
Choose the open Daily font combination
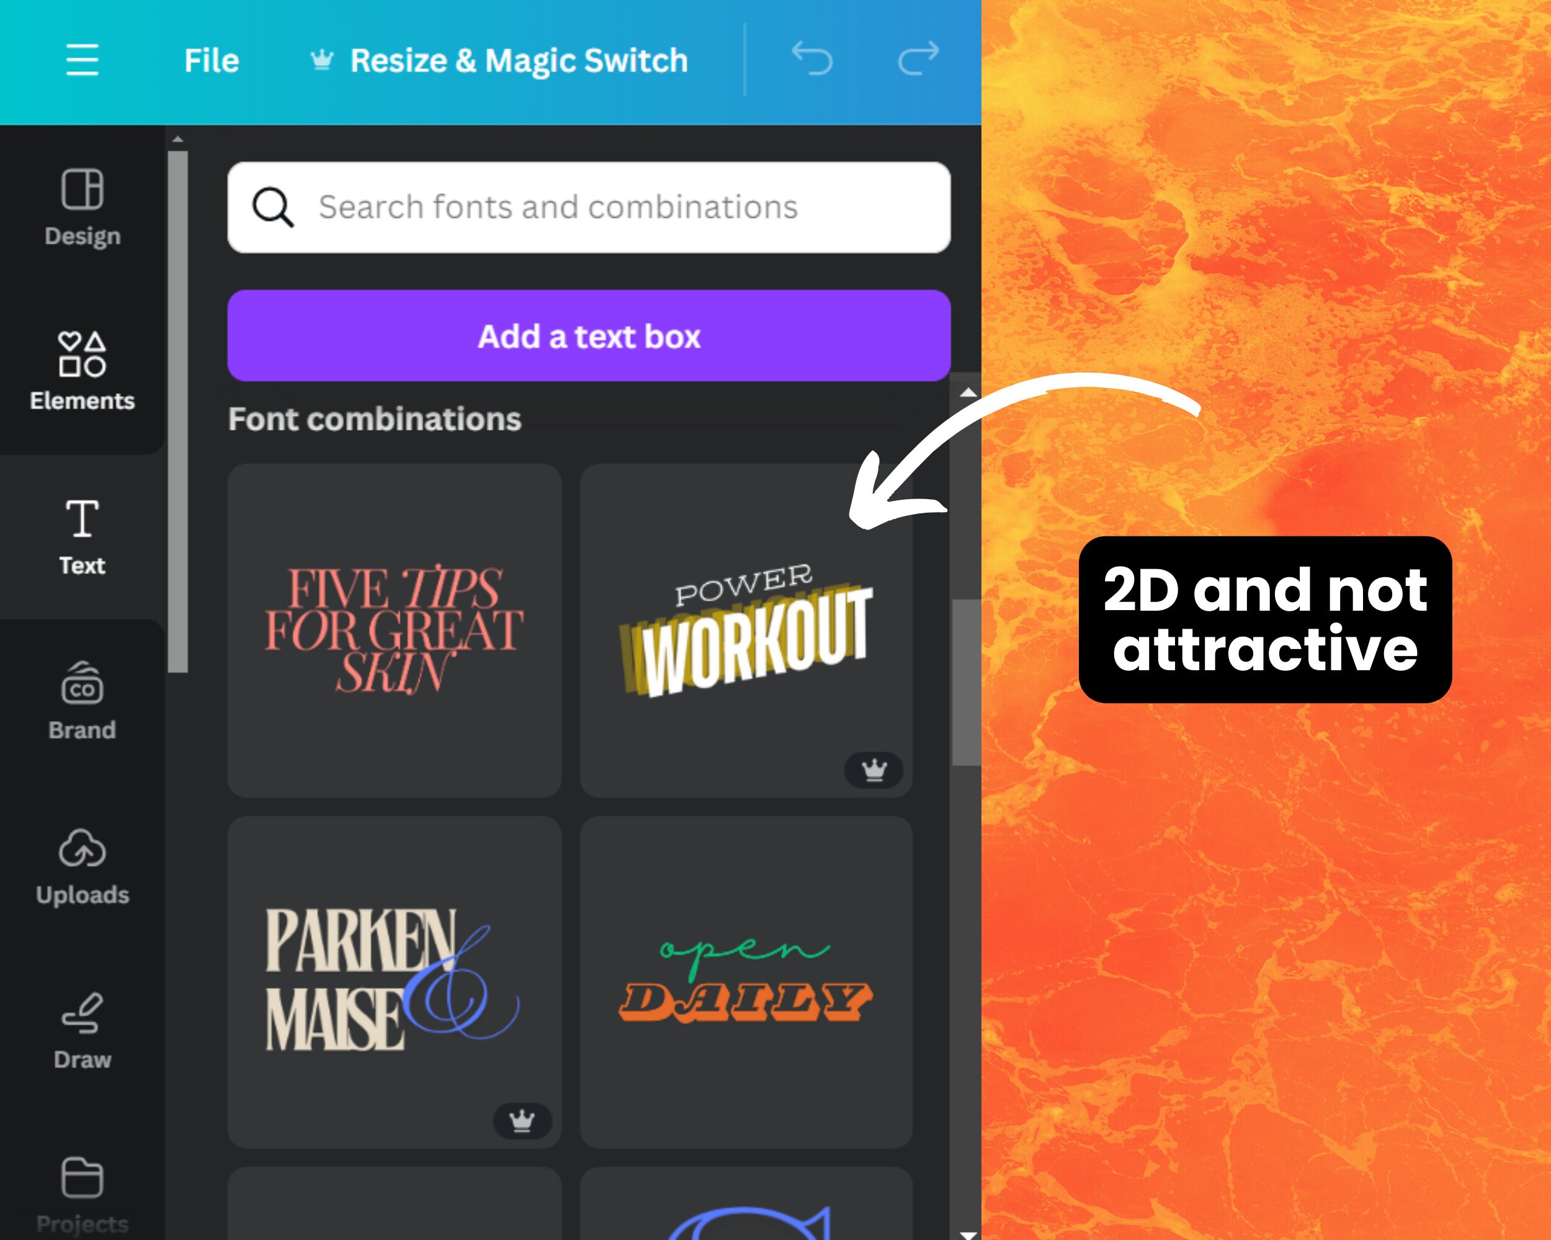(746, 982)
